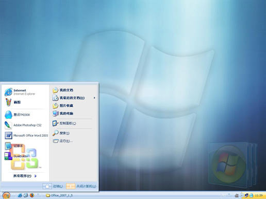Image resolution: width=266 pixels, height=199 pixels.
Task: Click the 腾讯TM2008 label
Action: 22,115
